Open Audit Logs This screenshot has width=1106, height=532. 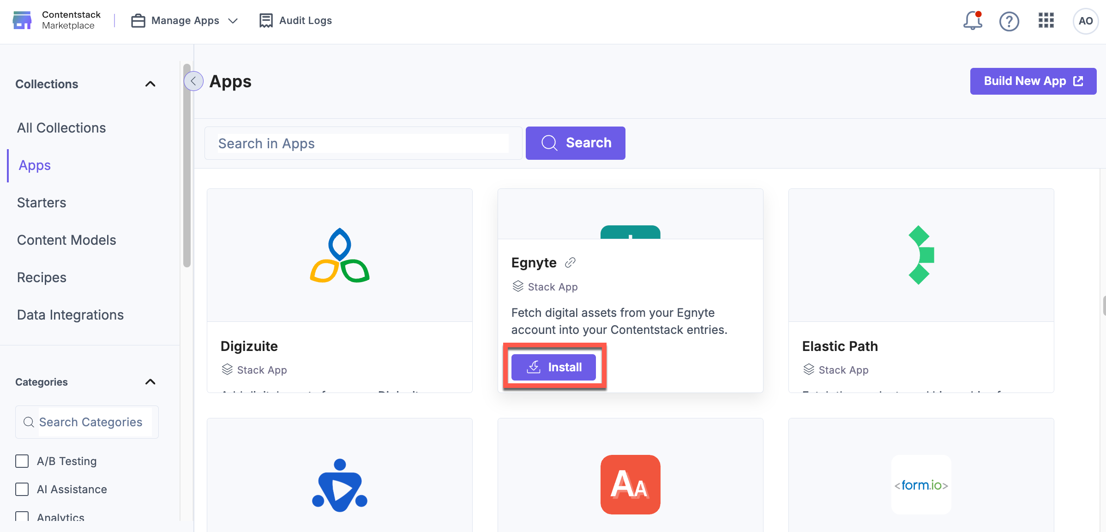295,21
